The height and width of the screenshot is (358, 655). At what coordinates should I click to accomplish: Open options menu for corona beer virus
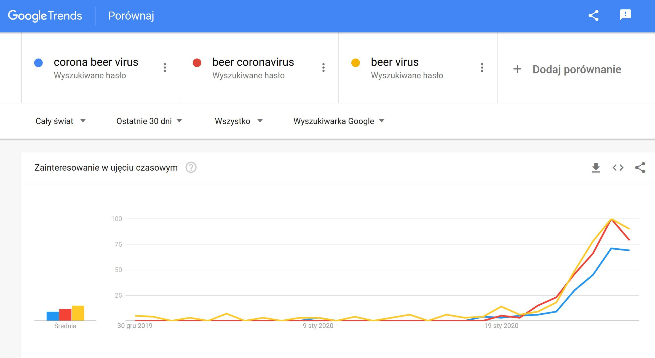pos(165,68)
